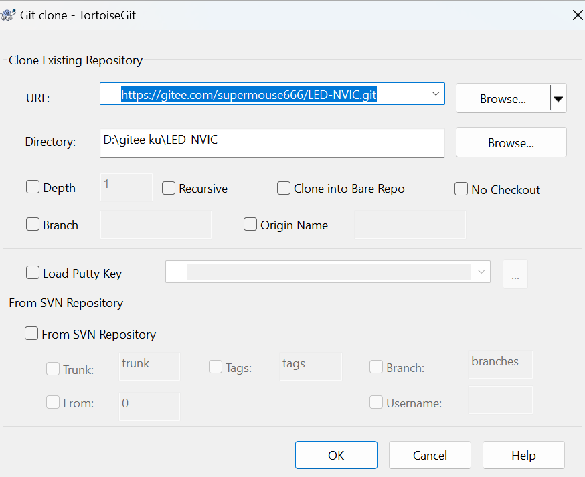Click the Directory path field

(272, 143)
